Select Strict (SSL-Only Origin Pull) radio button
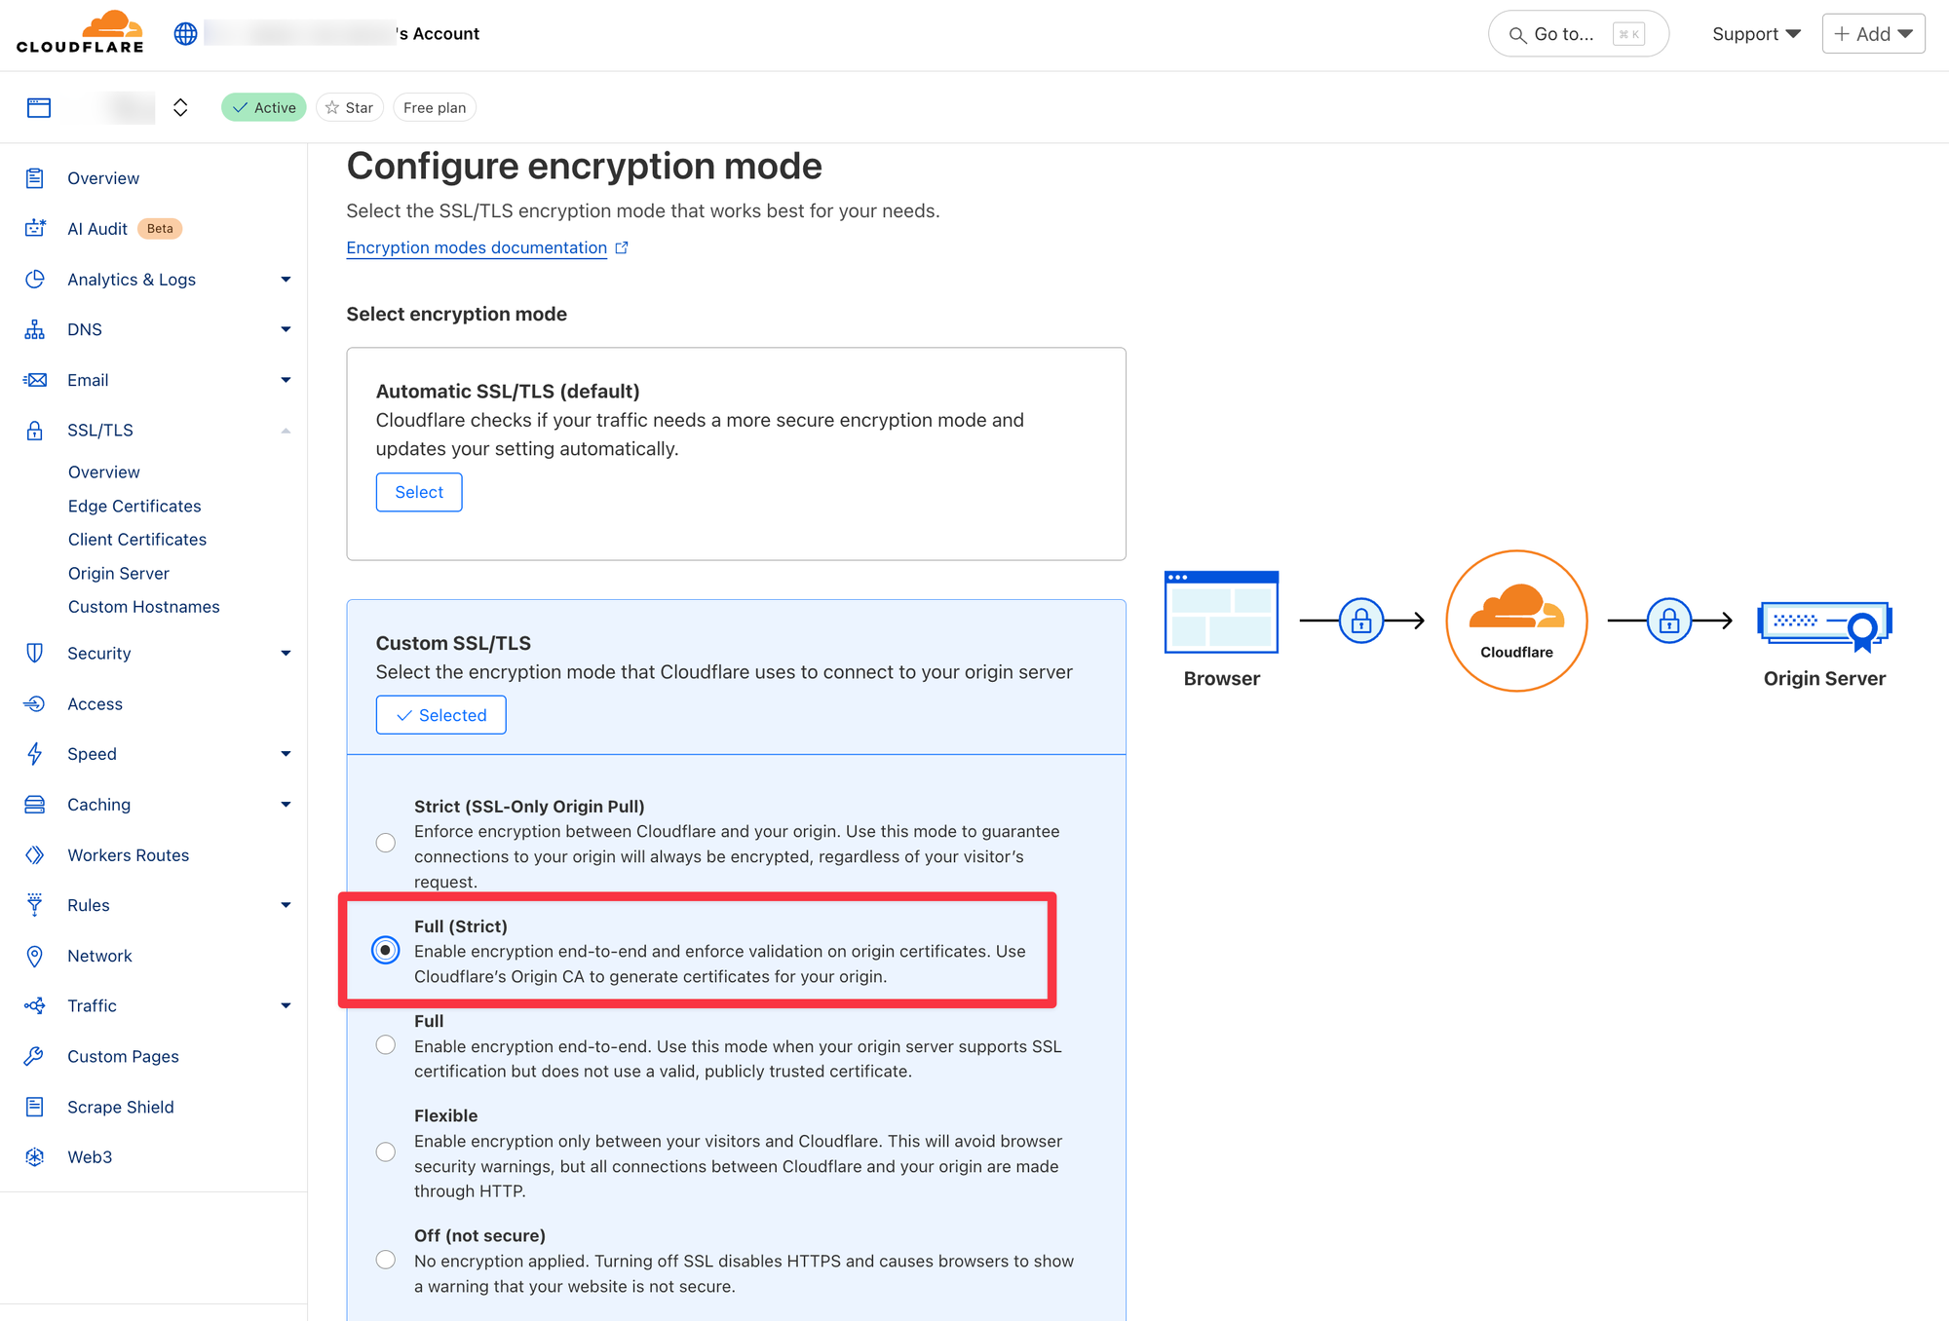The height and width of the screenshot is (1321, 1949). click(x=386, y=843)
